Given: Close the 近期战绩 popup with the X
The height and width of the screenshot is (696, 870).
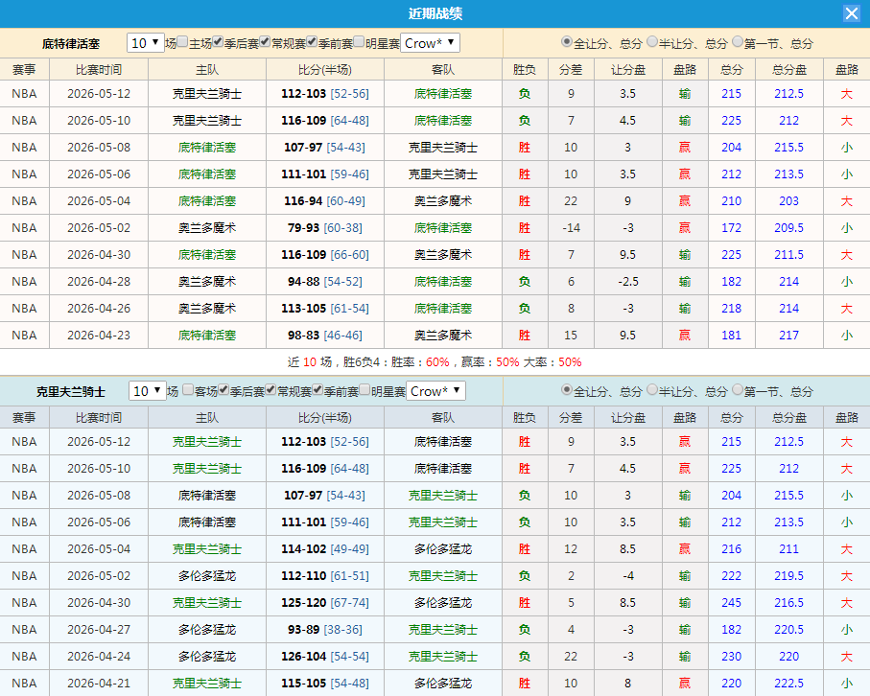Looking at the screenshot, I should tap(851, 13).
